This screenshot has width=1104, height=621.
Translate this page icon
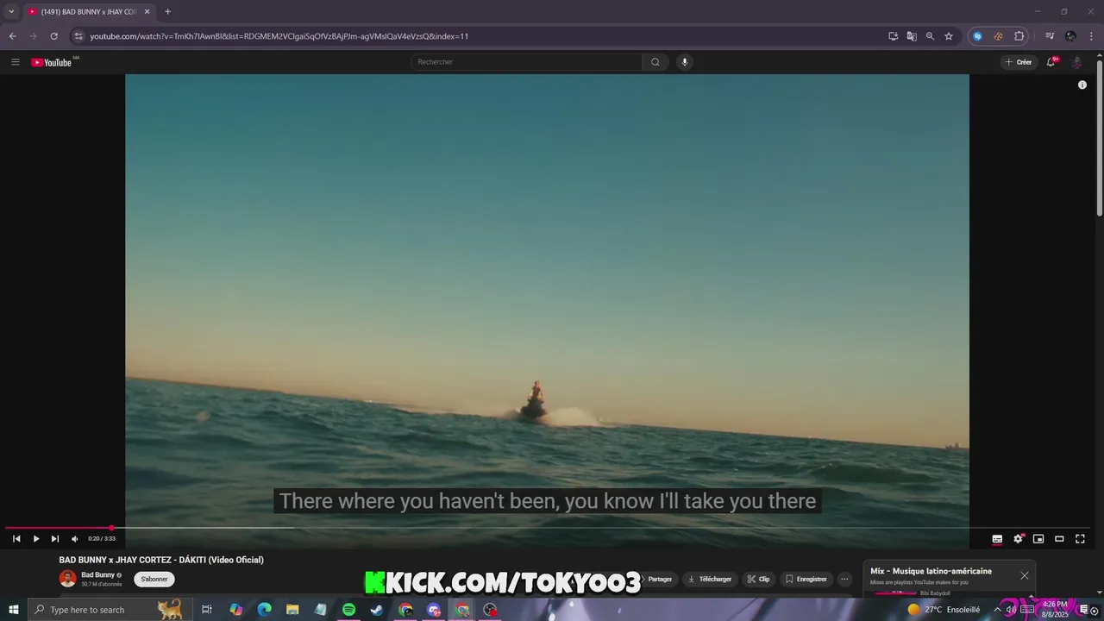912,36
